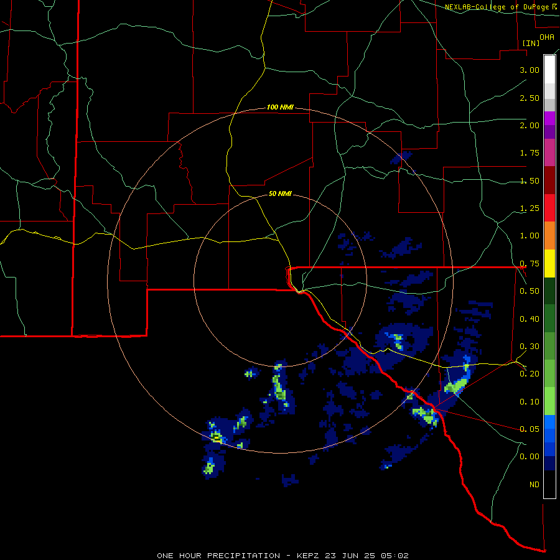Select the 0.10 inch scale label

click(530, 402)
